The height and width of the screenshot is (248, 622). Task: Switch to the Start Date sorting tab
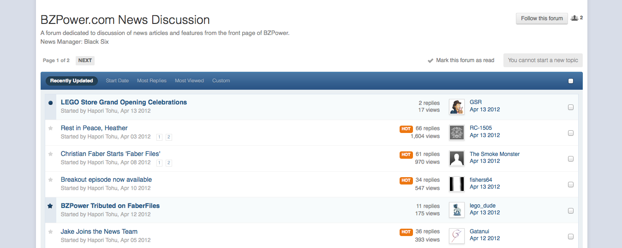click(117, 81)
